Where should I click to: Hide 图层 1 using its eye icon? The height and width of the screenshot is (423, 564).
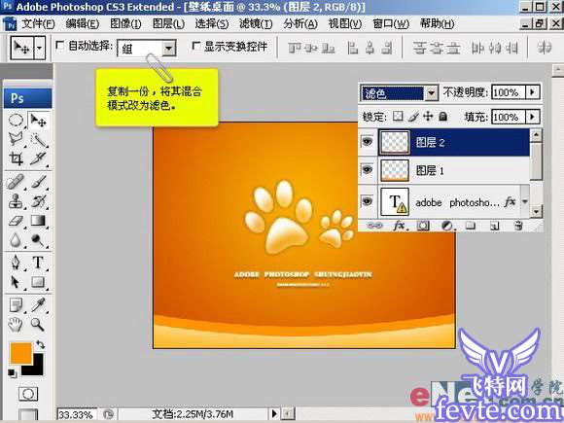367,169
